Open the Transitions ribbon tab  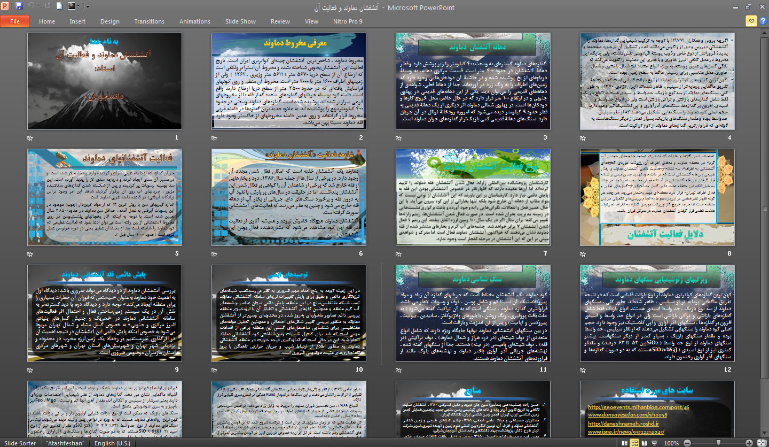coord(149,21)
